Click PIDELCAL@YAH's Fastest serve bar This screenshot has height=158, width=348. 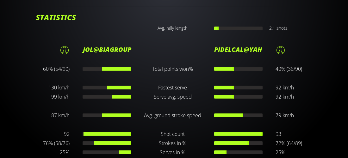click(238, 88)
